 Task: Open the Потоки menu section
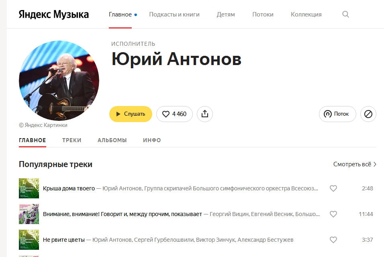[x=263, y=14]
